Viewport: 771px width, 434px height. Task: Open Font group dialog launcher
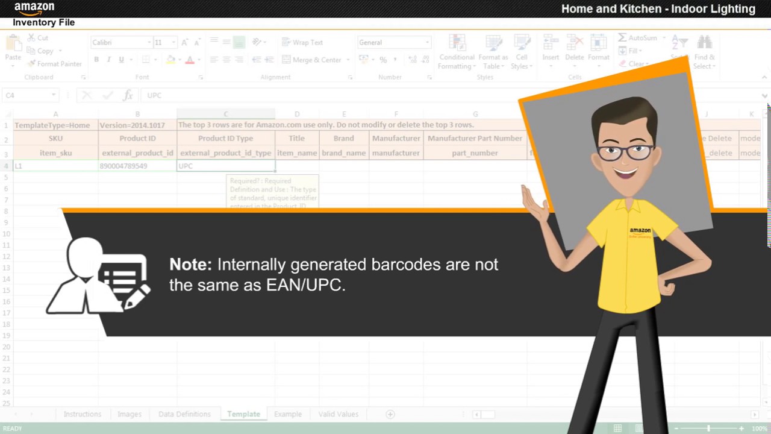point(201,77)
